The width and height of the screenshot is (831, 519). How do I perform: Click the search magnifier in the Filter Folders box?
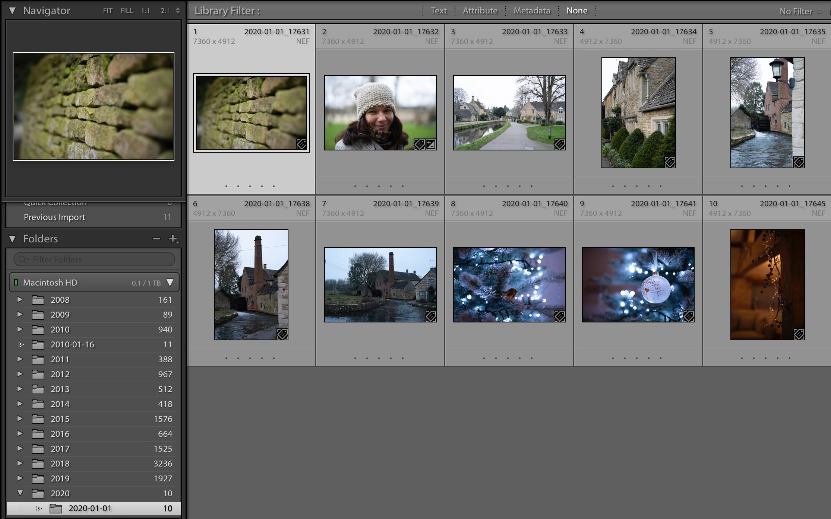pyautogui.click(x=23, y=259)
